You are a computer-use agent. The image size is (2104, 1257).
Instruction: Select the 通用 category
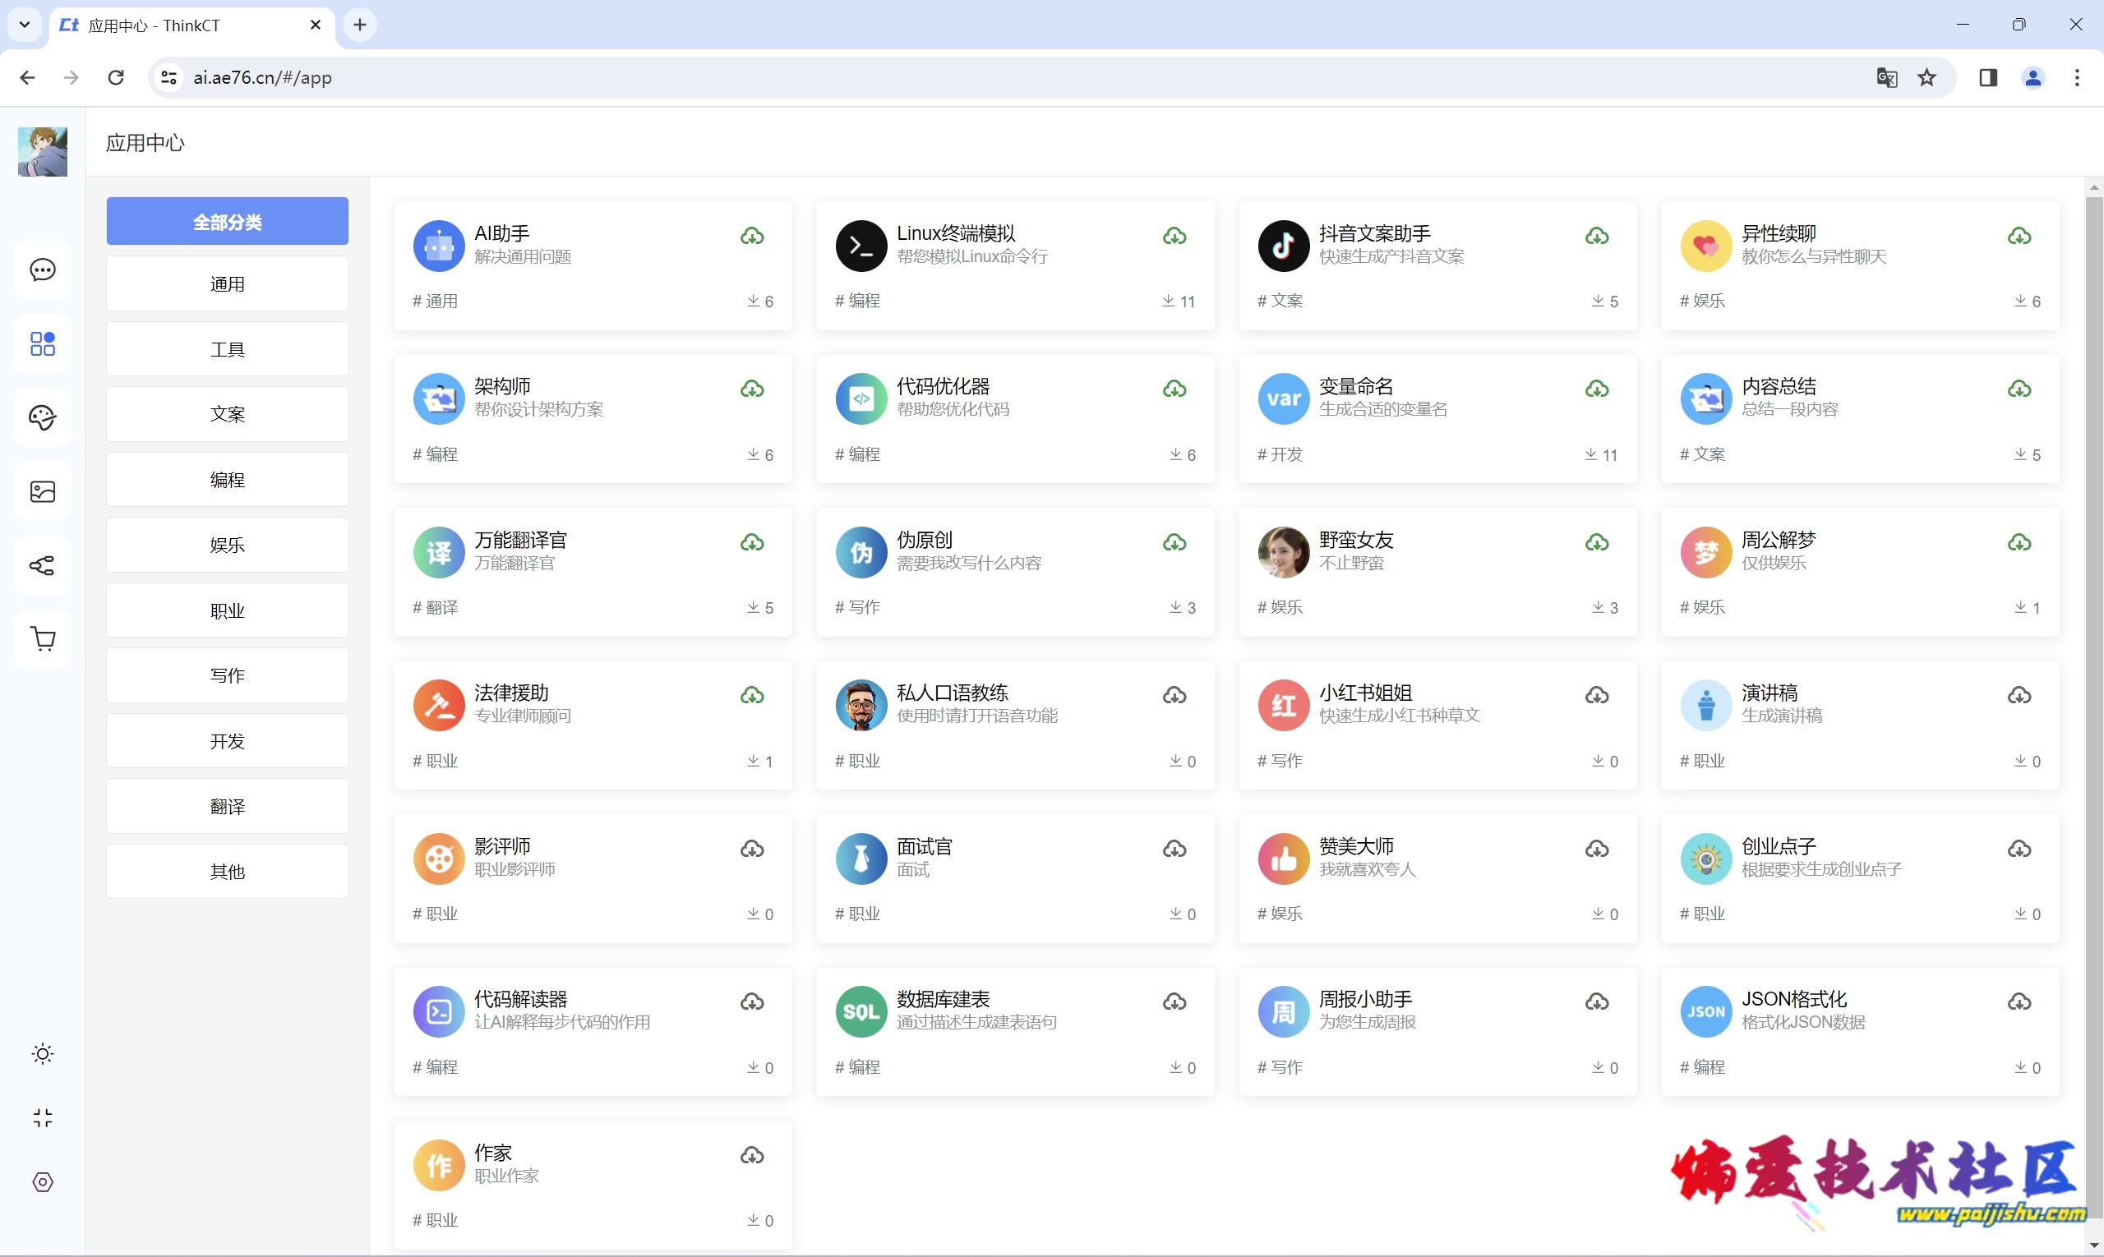(227, 283)
